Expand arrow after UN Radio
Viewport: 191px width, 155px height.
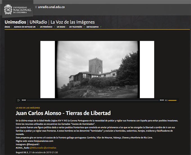[67, 27]
